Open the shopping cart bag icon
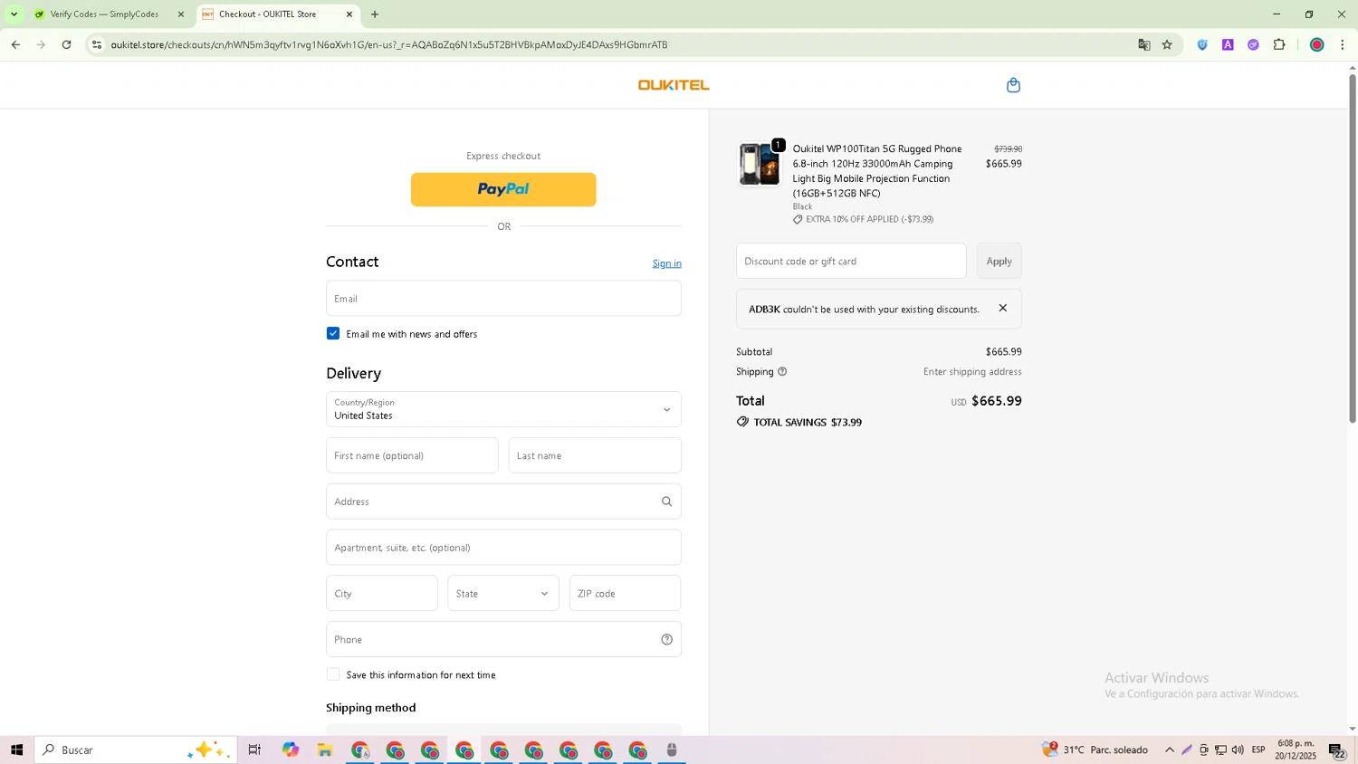1358x764 pixels. [x=1013, y=85]
